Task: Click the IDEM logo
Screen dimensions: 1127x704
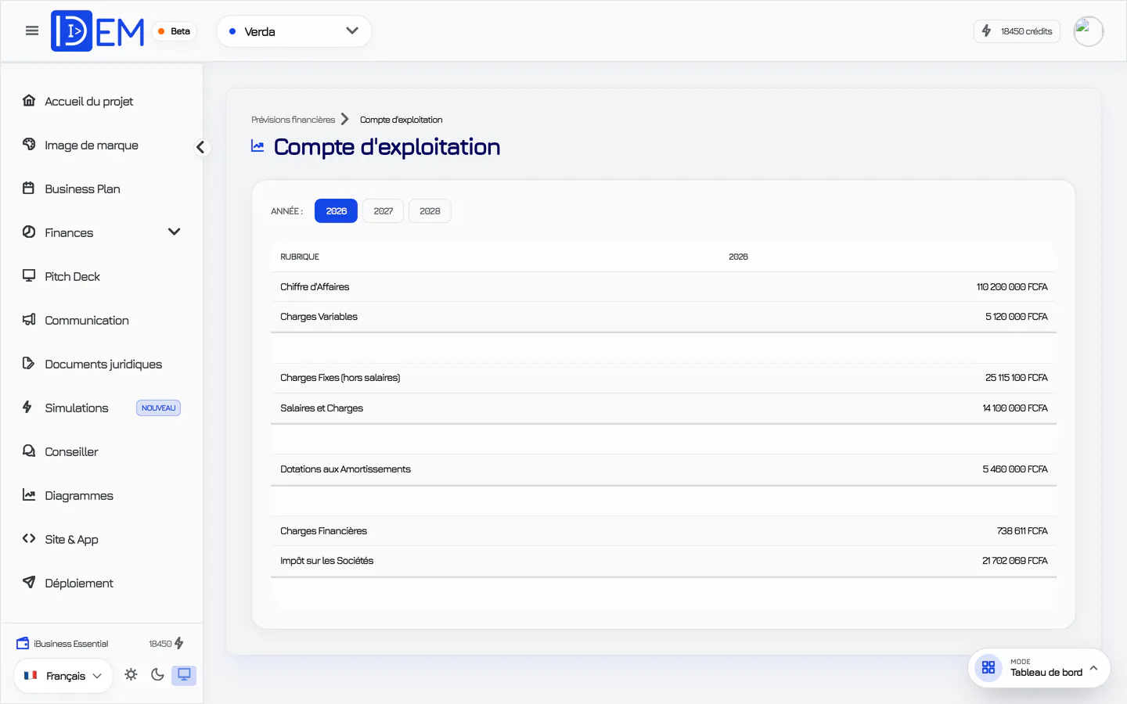Action: click(98, 31)
